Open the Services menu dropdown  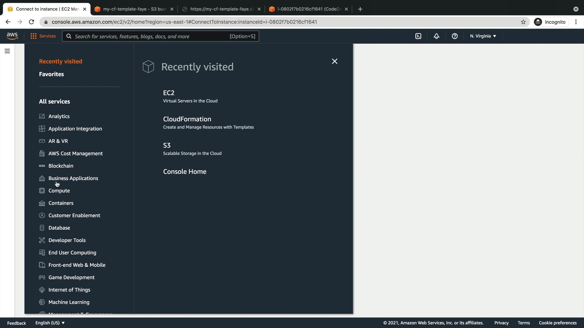tap(43, 36)
